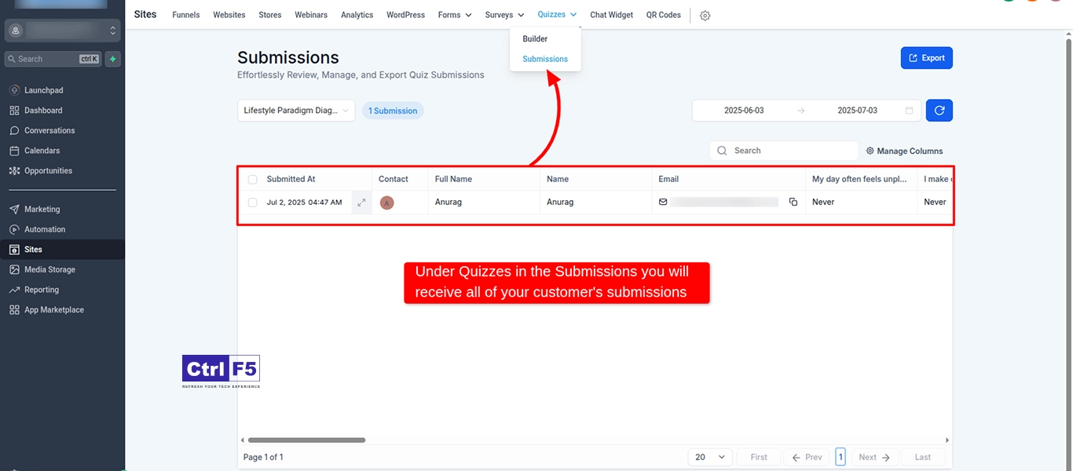
Task: Toggle the select-all checkbox in table header
Action: pyautogui.click(x=252, y=179)
